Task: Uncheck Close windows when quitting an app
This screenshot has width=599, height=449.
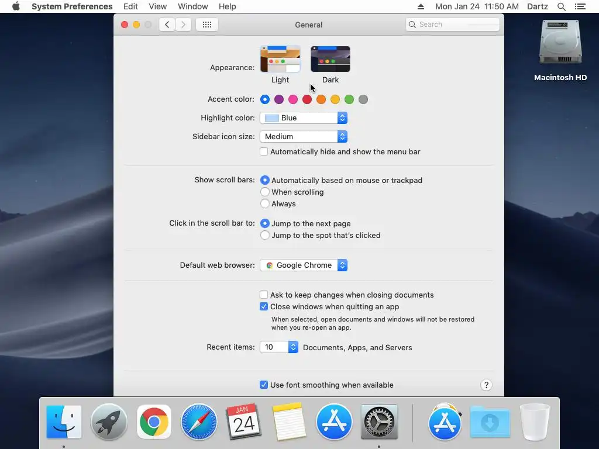Action: coord(264,306)
